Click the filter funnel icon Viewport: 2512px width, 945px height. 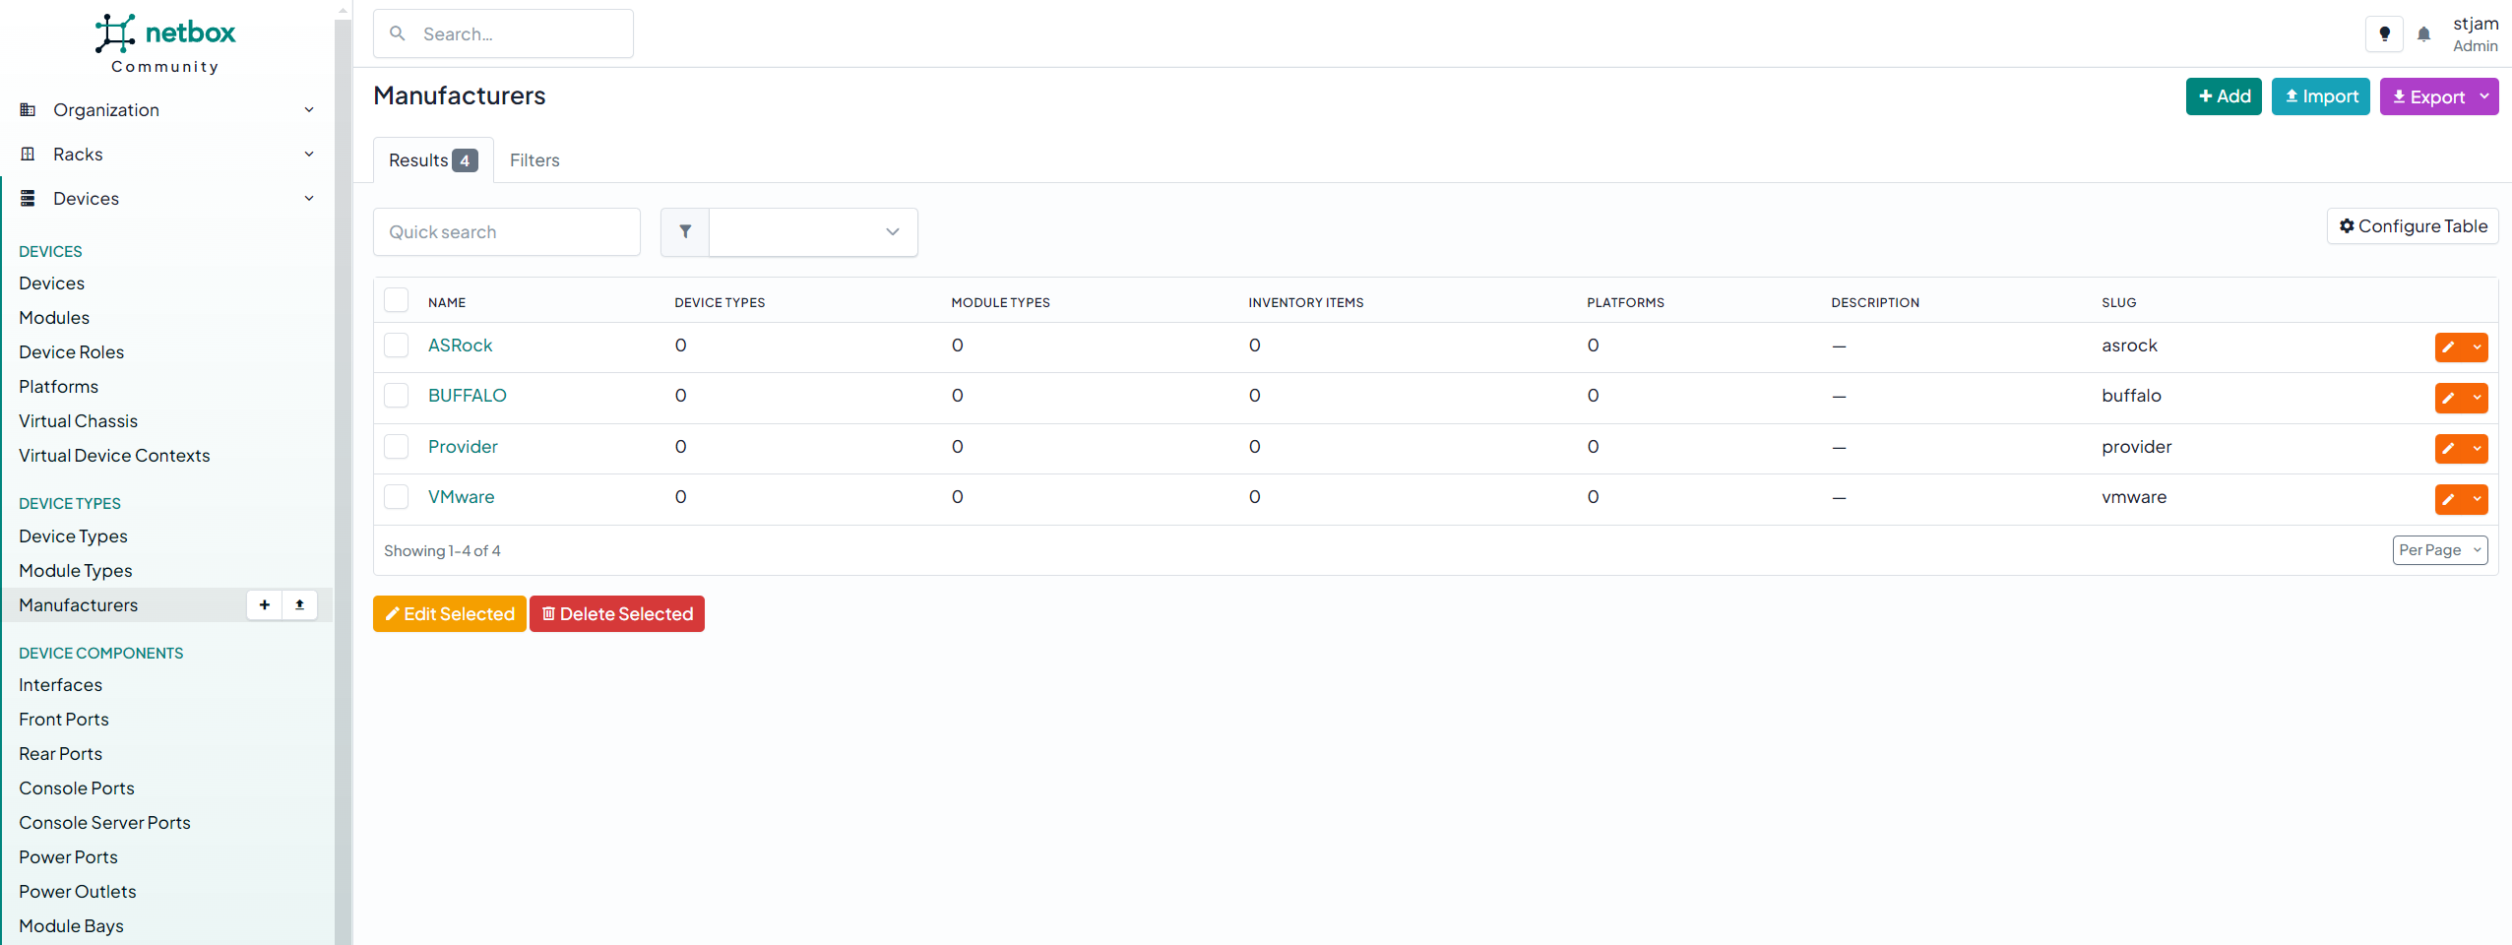pyautogui.click(x=685, y=232)
